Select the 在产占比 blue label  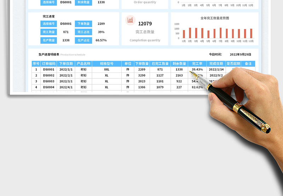click(x=83, y=40)
